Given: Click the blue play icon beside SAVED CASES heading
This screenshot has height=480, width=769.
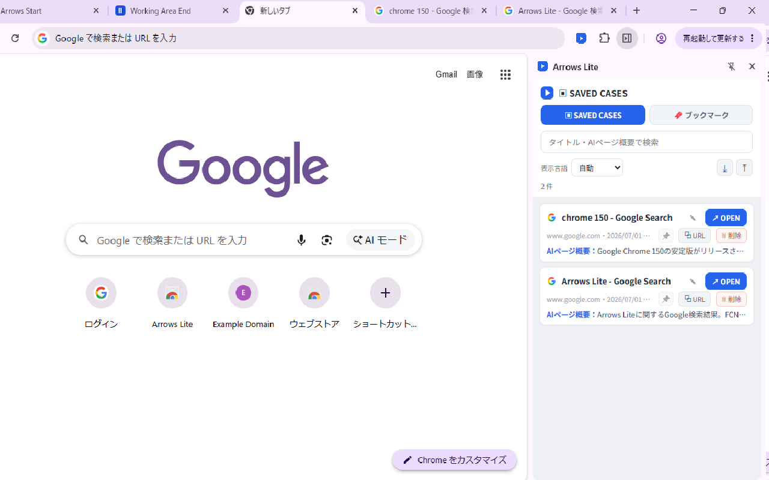Looking at the screenshot, I should point(547,93).
